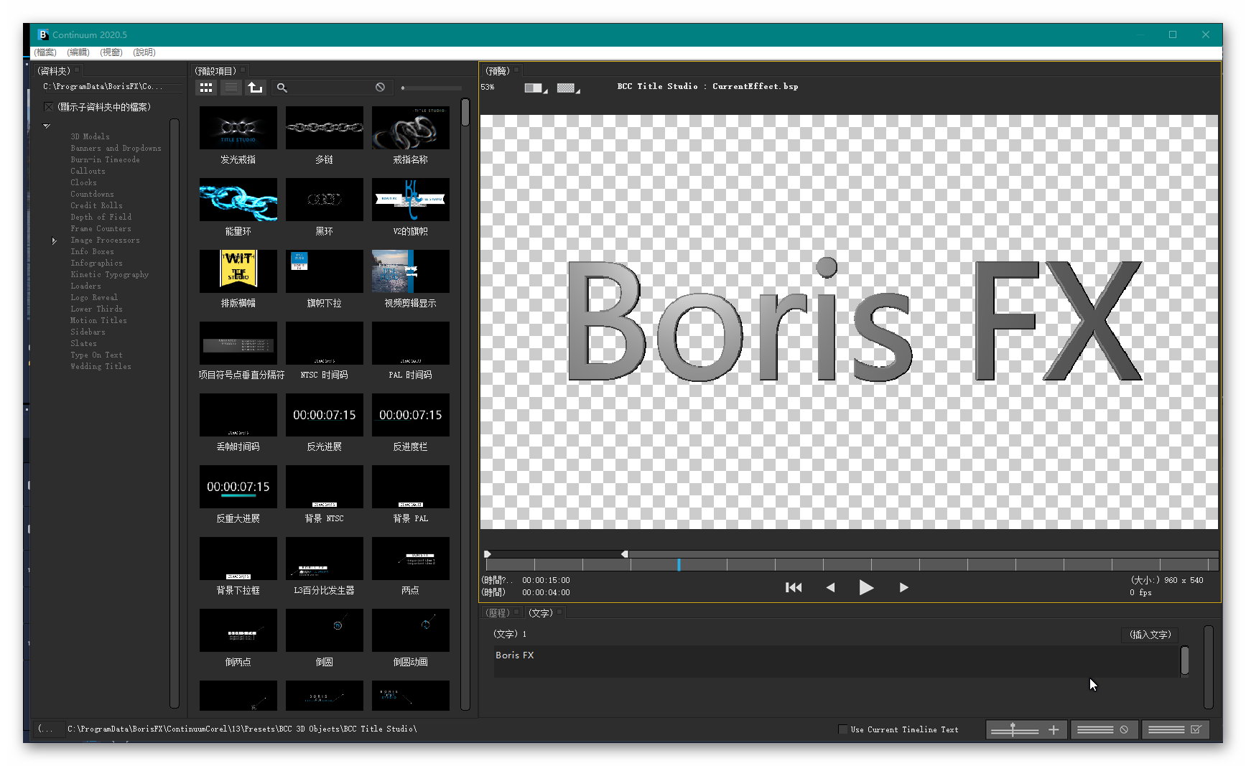Switch presets to list view
The image size is (1246, 766).
231,88
